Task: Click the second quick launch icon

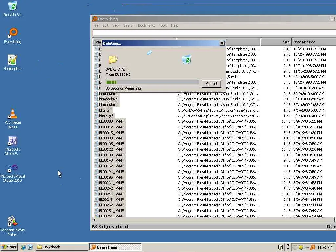Action: point(30,247)
